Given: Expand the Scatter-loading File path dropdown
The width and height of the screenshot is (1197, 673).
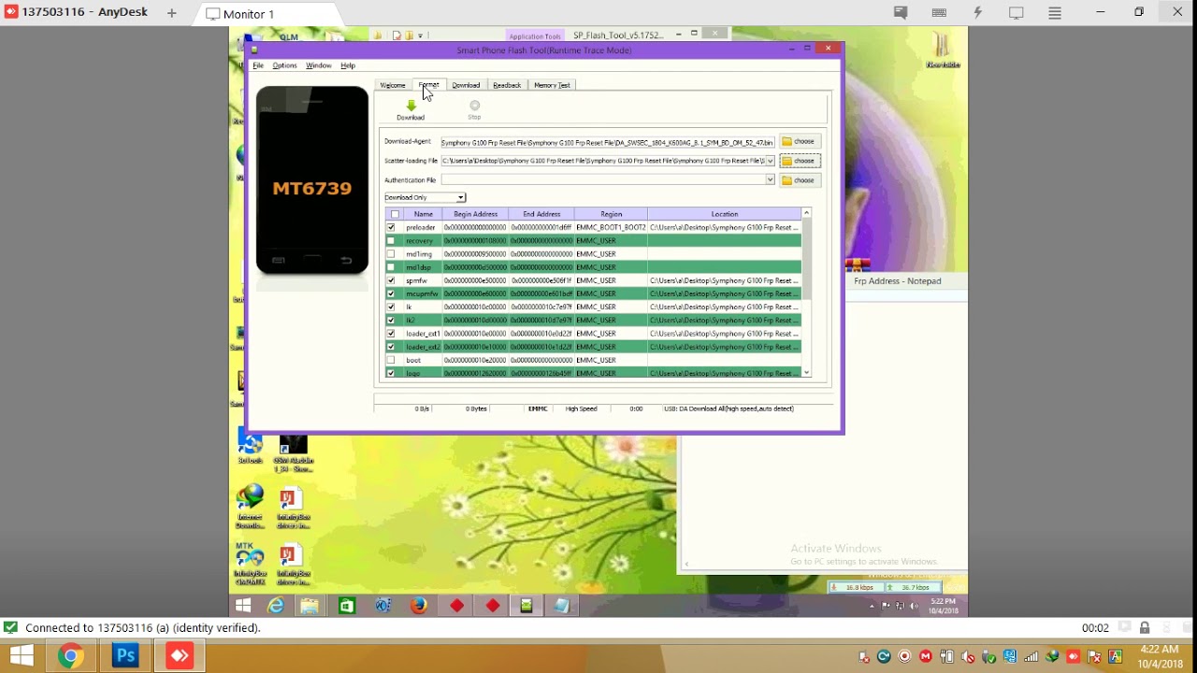Looking at the screenshot, I should [x=771, y=161].
